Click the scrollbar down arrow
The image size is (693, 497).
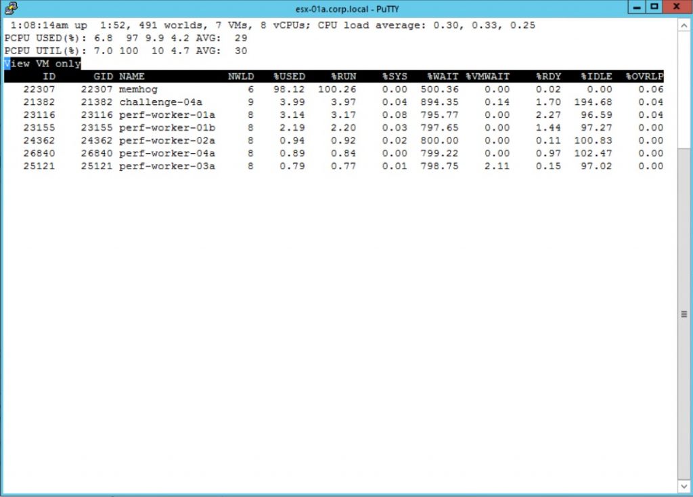click(684, 487)
